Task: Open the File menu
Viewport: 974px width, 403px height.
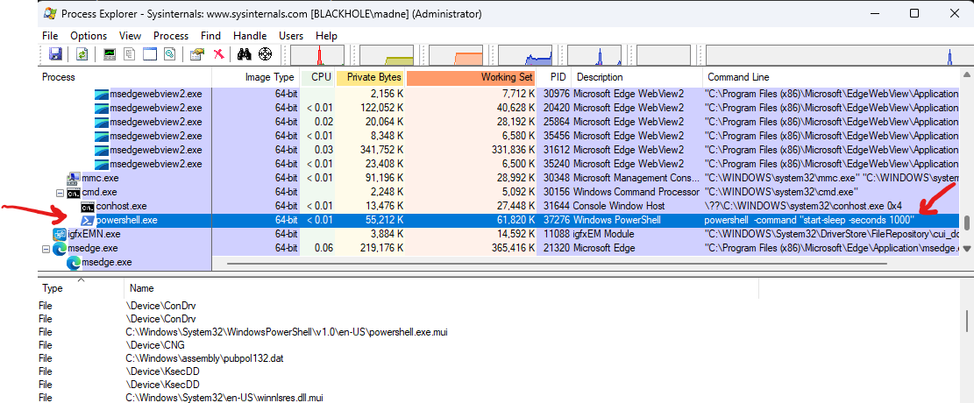Action: click(50, 35)
